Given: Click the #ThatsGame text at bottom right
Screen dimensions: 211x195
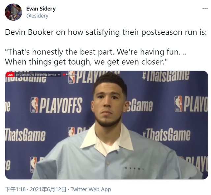Looking at the screenshot, I should [166, 135].
